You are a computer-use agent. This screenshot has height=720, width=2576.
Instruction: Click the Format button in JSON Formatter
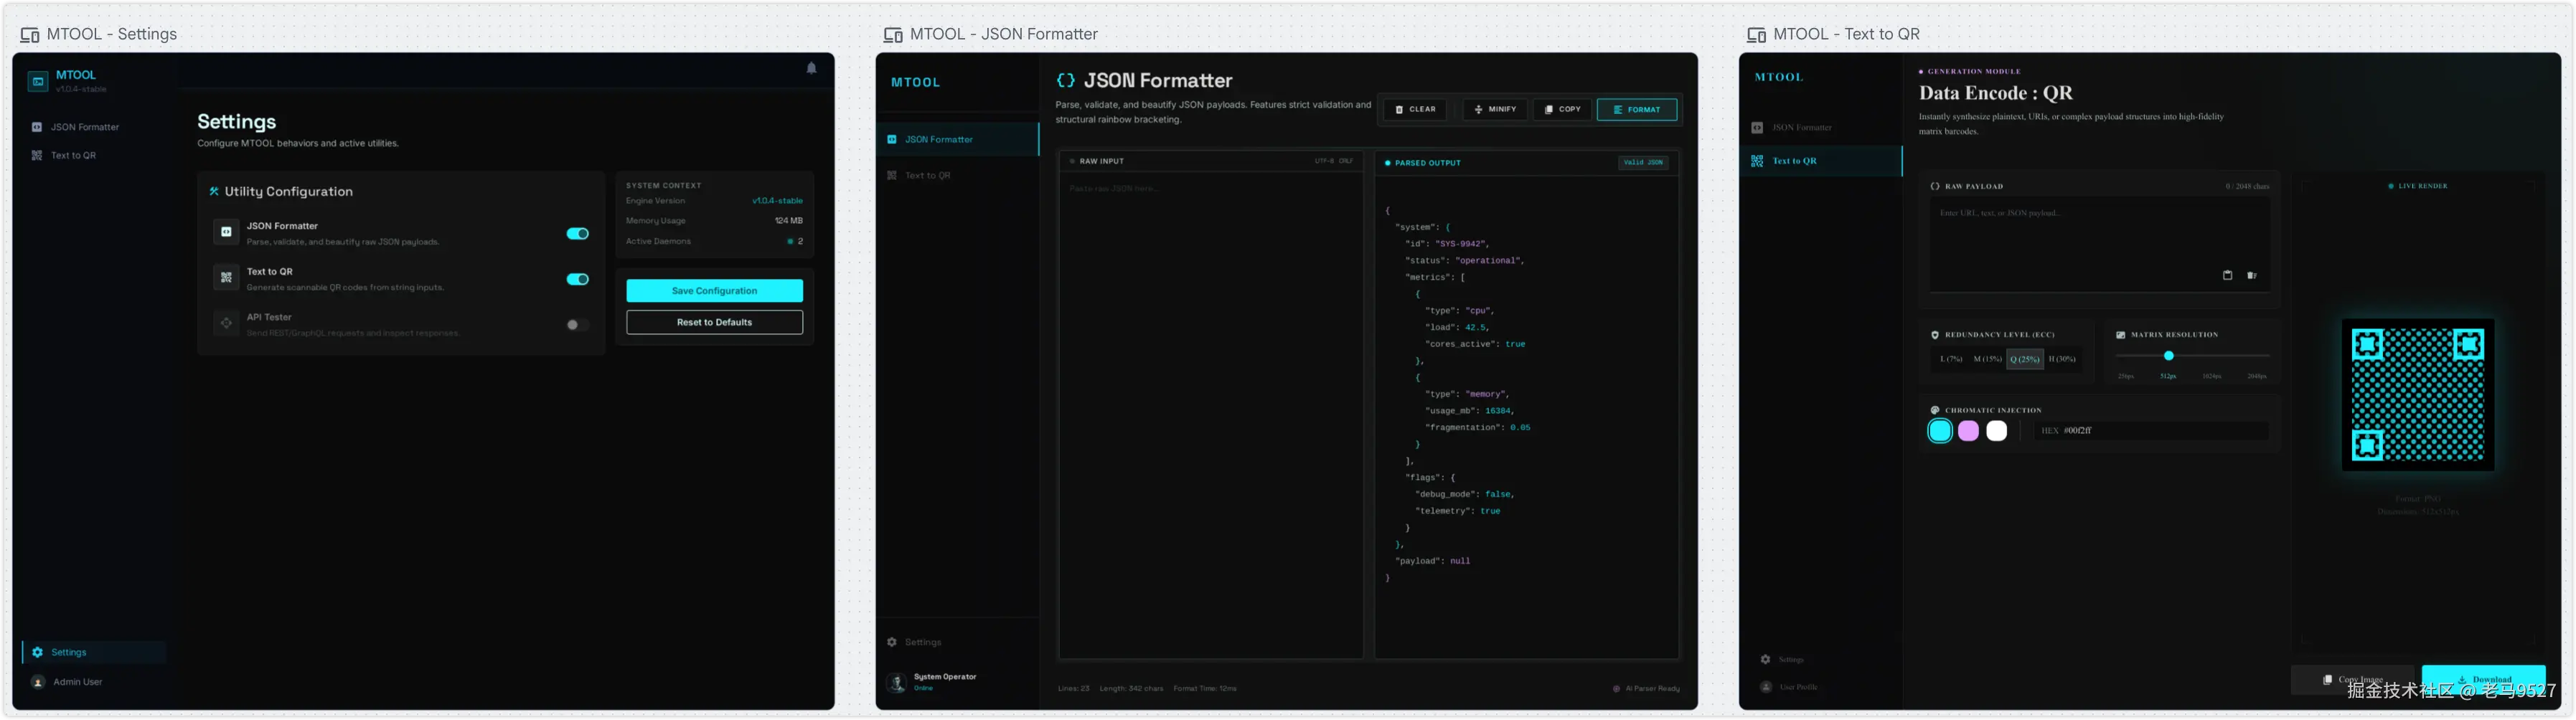(x=1637, y=109)
